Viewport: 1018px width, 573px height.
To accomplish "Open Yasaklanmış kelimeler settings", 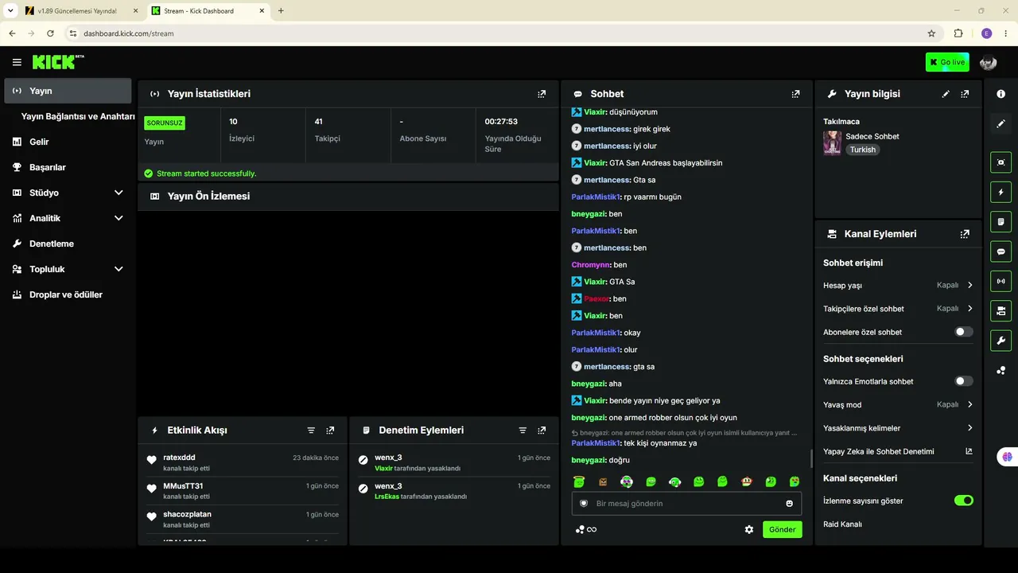I will (898, 428).
